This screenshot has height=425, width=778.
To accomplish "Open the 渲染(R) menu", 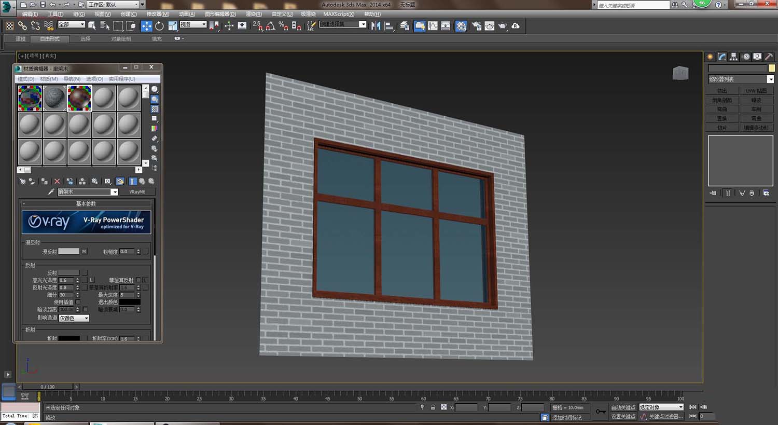I will pos(253,14).
